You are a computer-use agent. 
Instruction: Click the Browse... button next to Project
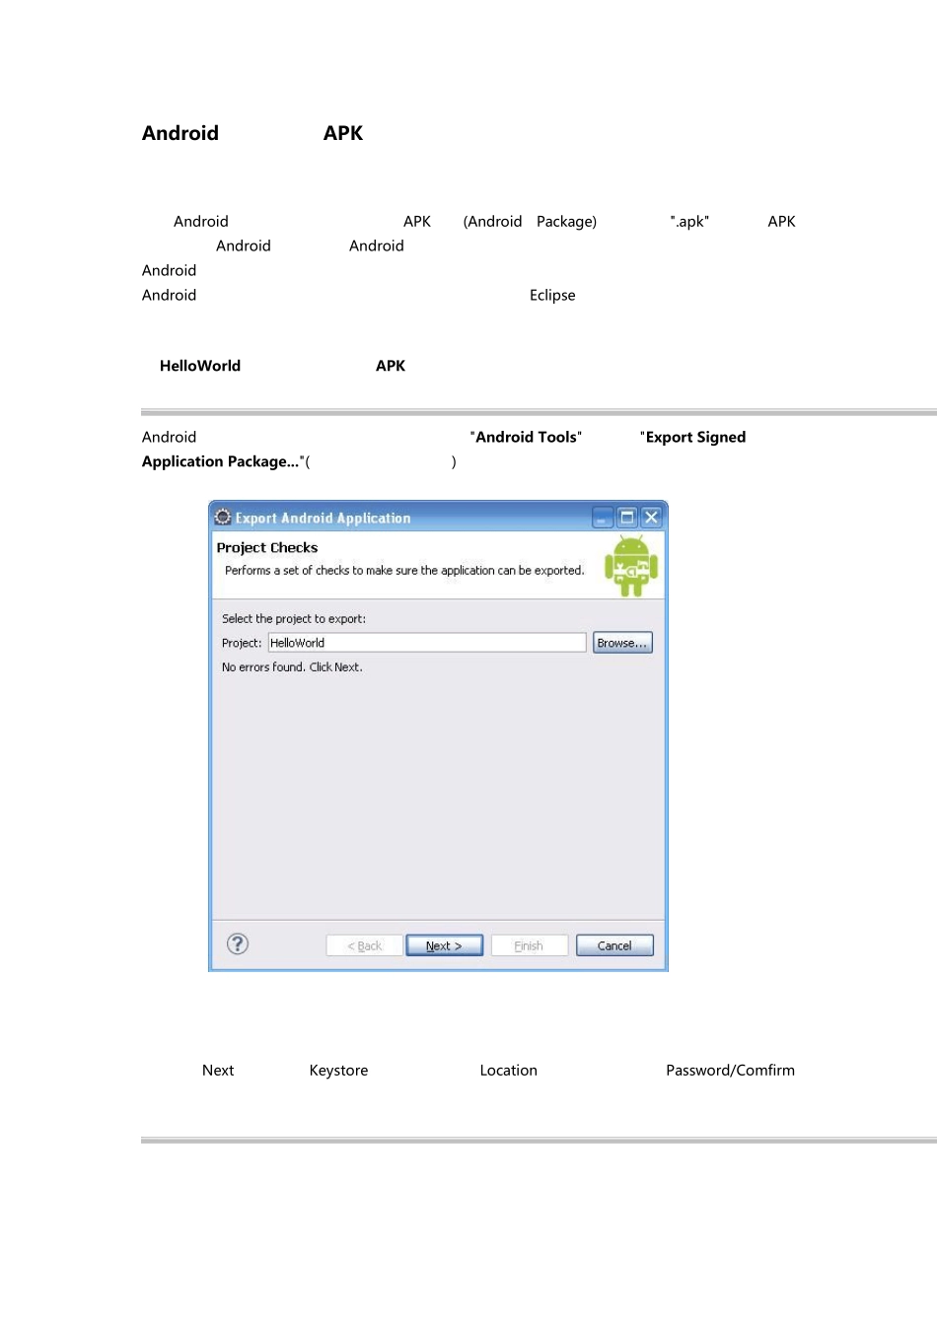click(622, 643)
